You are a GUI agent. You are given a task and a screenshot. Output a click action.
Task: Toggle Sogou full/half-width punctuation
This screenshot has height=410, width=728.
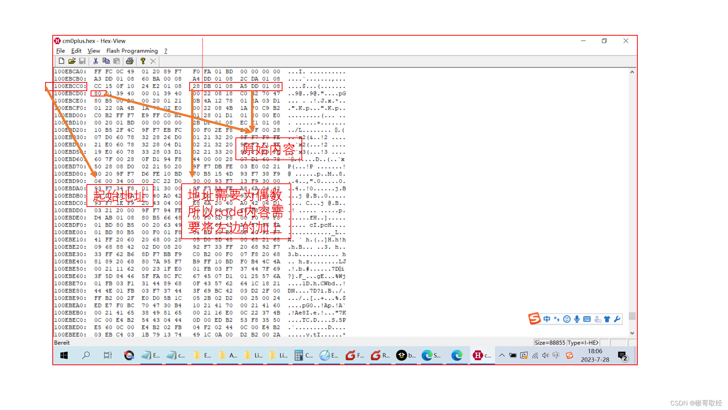tap(556, 319)
